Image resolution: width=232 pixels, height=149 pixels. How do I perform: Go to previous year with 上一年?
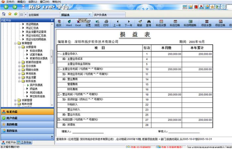(x=117, y=23)
